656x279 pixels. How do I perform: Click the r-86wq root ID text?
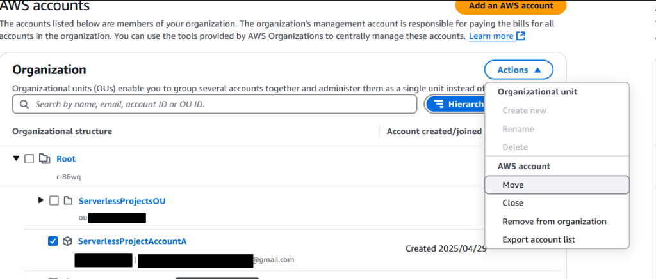click(x=68, y=177)
